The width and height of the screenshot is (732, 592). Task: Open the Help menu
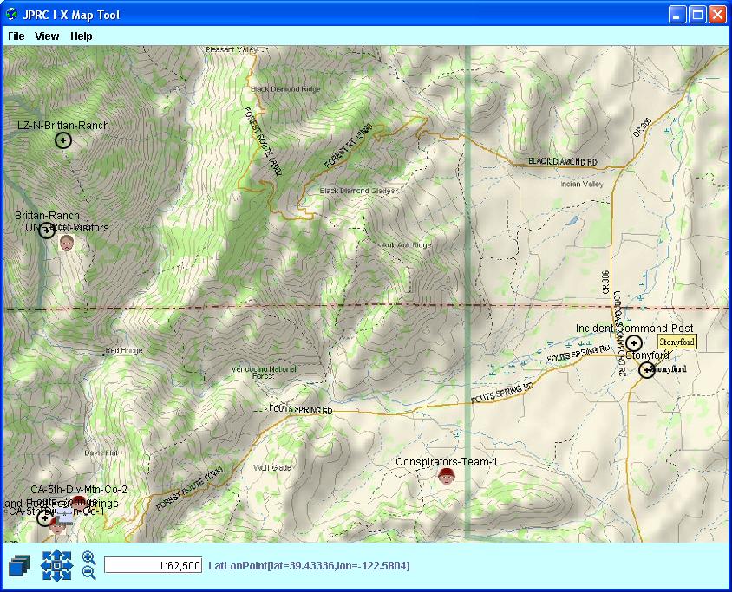coord(82,36)
